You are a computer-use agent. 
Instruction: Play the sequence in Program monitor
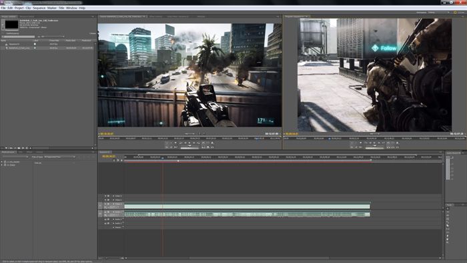coord(374,143)
